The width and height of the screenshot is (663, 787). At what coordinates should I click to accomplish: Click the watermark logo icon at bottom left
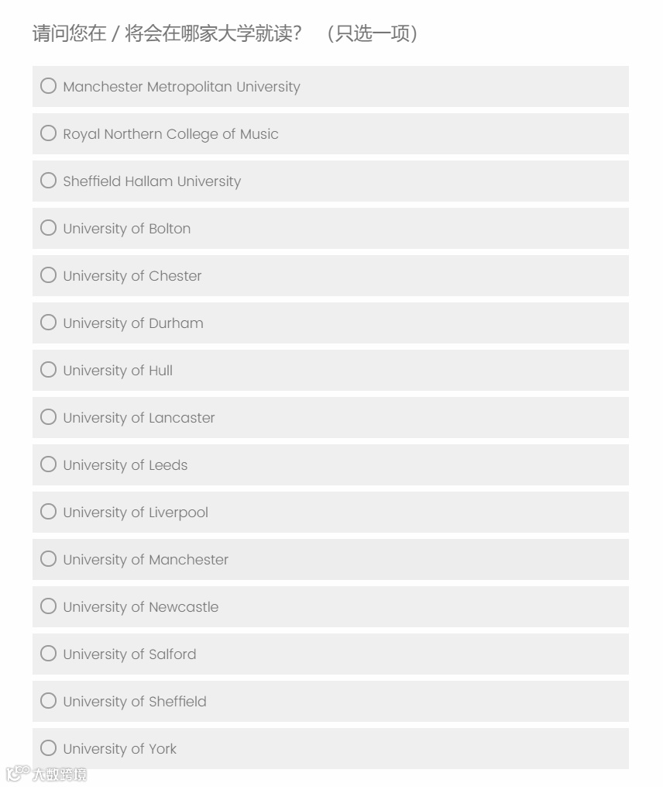[17, 774]
